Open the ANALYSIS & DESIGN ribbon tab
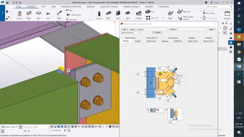The width and height of the screenshot is (244, 137). 109,7
